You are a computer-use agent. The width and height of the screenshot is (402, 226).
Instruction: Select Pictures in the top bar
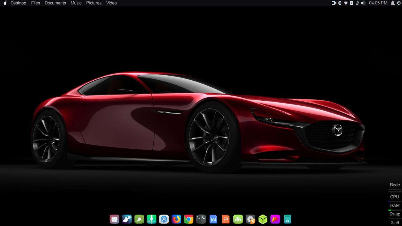pos(94,3)
